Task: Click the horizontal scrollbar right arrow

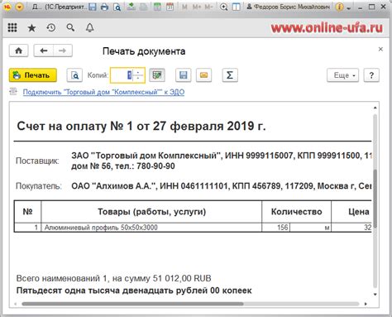Action: point(366,304)
